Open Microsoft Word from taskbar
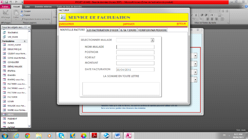 pos(117,136)
